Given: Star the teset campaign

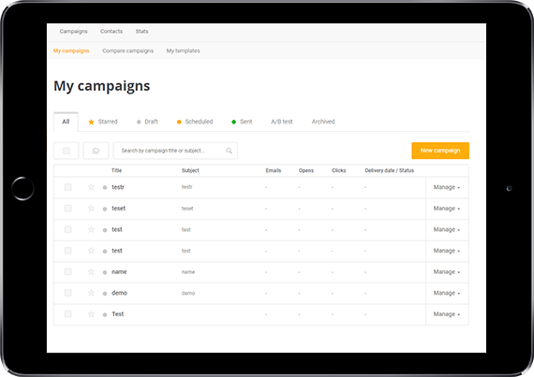Looking at the screenshot, I should pyautogui.click(x=91, y=208).
